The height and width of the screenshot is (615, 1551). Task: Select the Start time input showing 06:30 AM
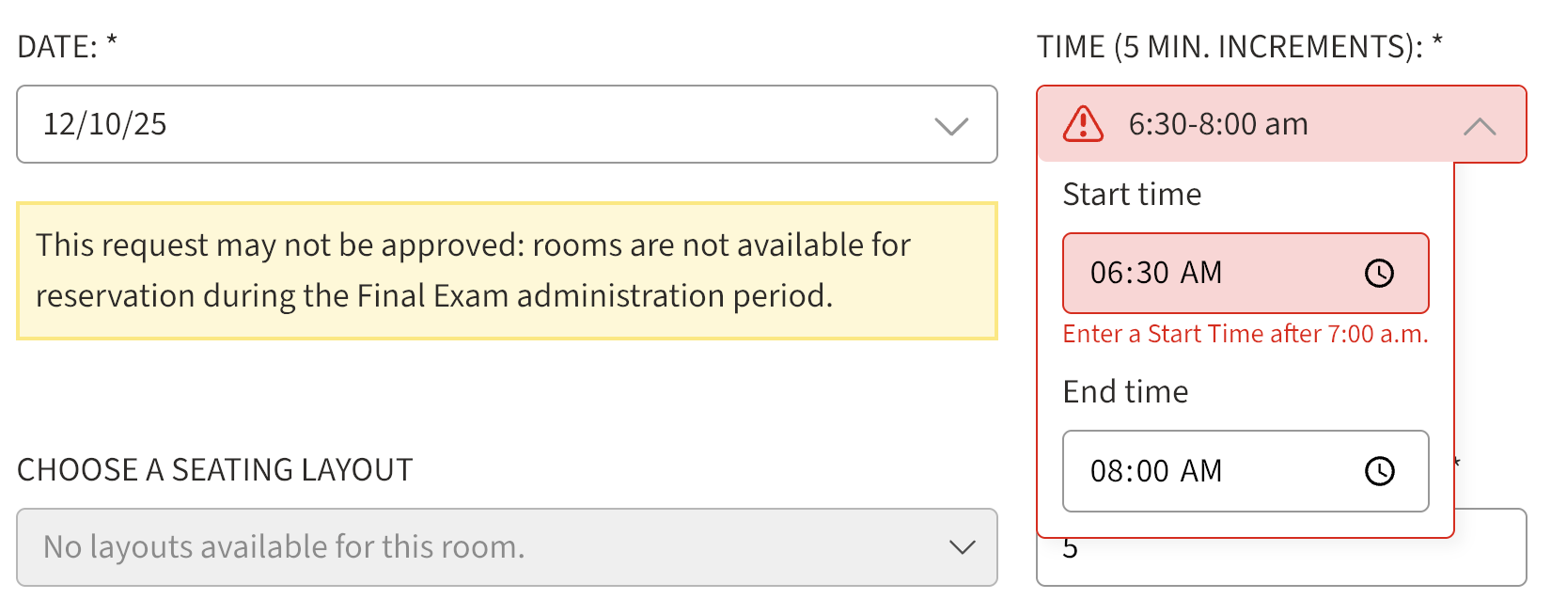click(1222, 274)
